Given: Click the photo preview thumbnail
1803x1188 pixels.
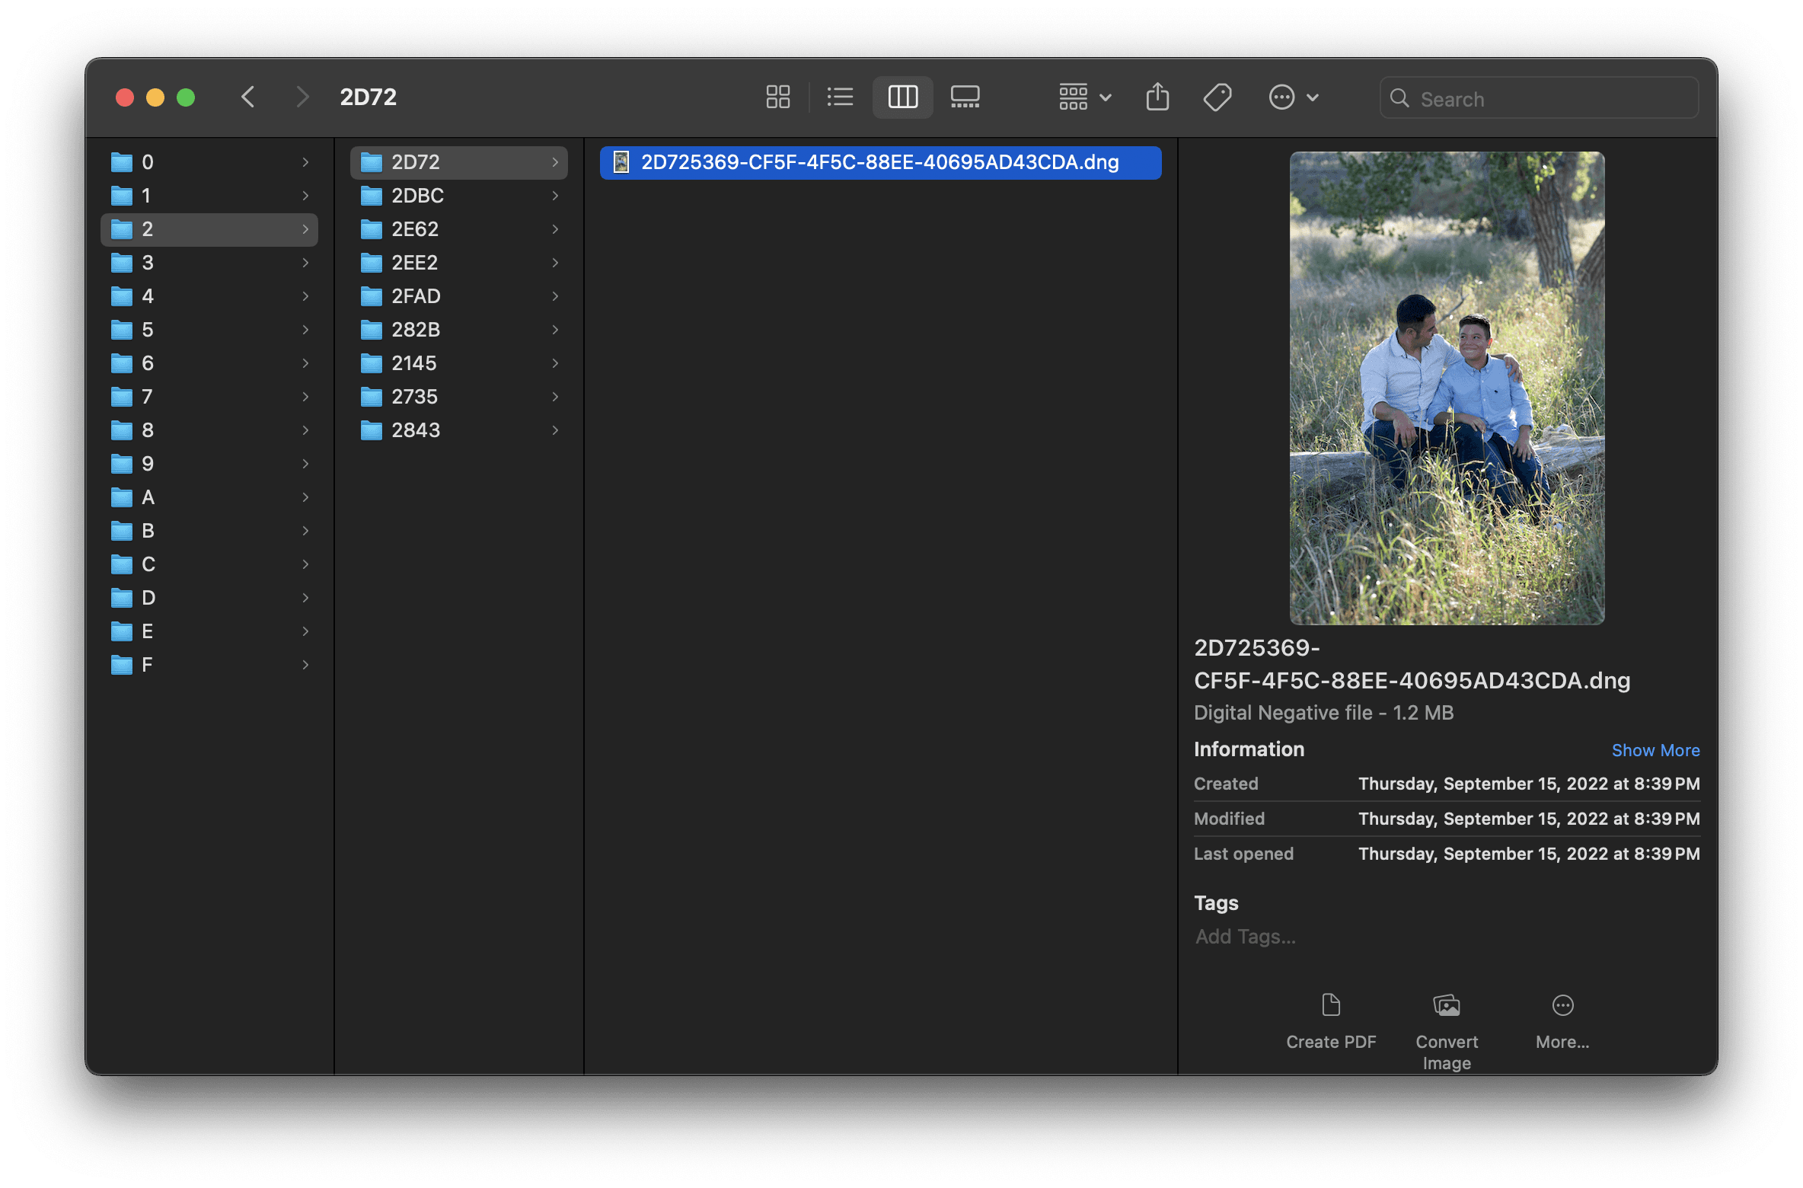Looking at the screenshot, I should click(1446, 388).
